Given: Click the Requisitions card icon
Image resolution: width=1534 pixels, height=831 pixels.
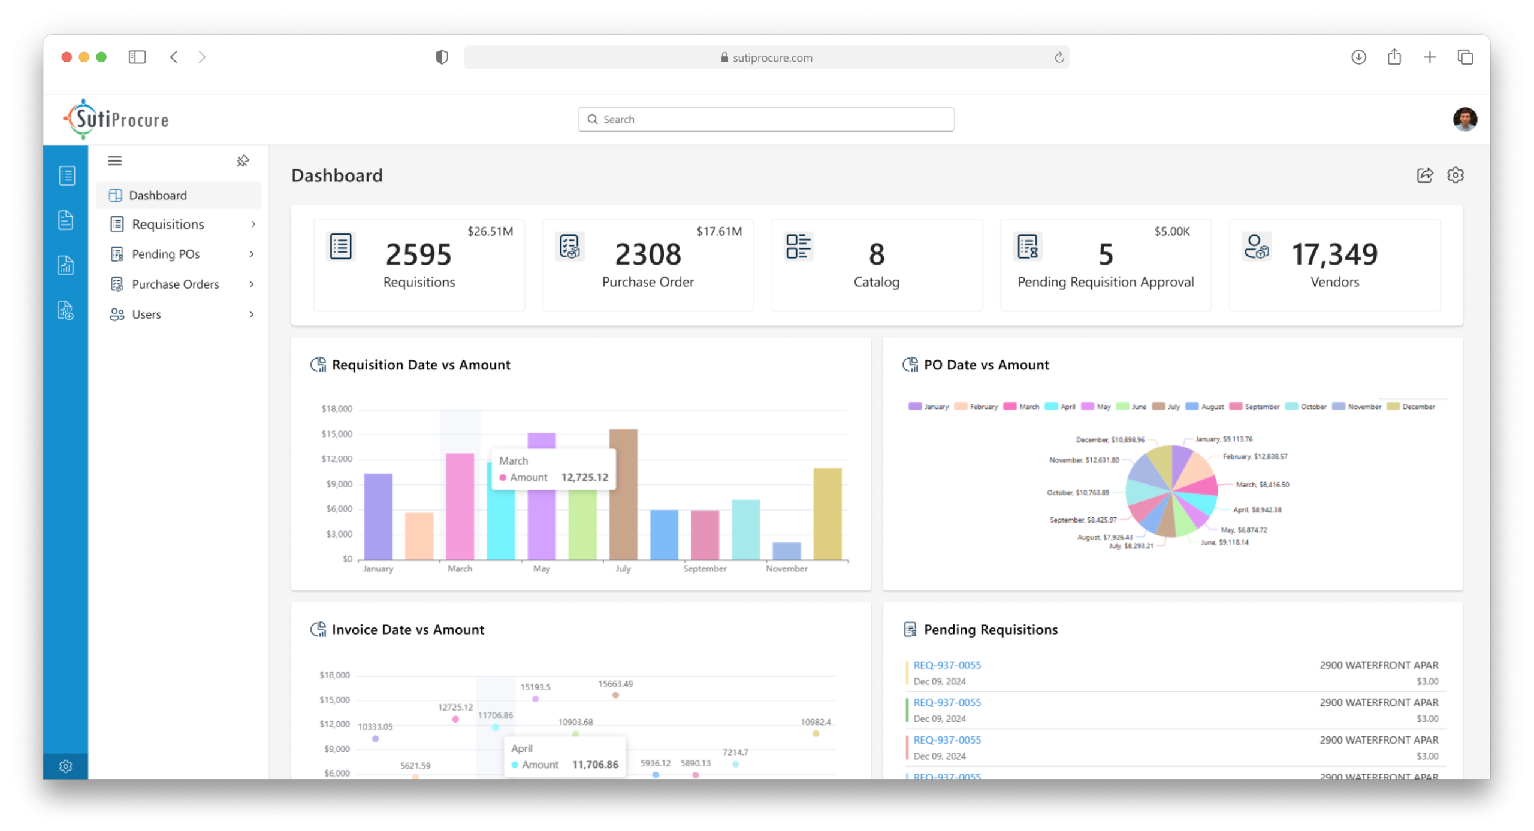Looking at the screenshot, I should (x=340, y=247).
